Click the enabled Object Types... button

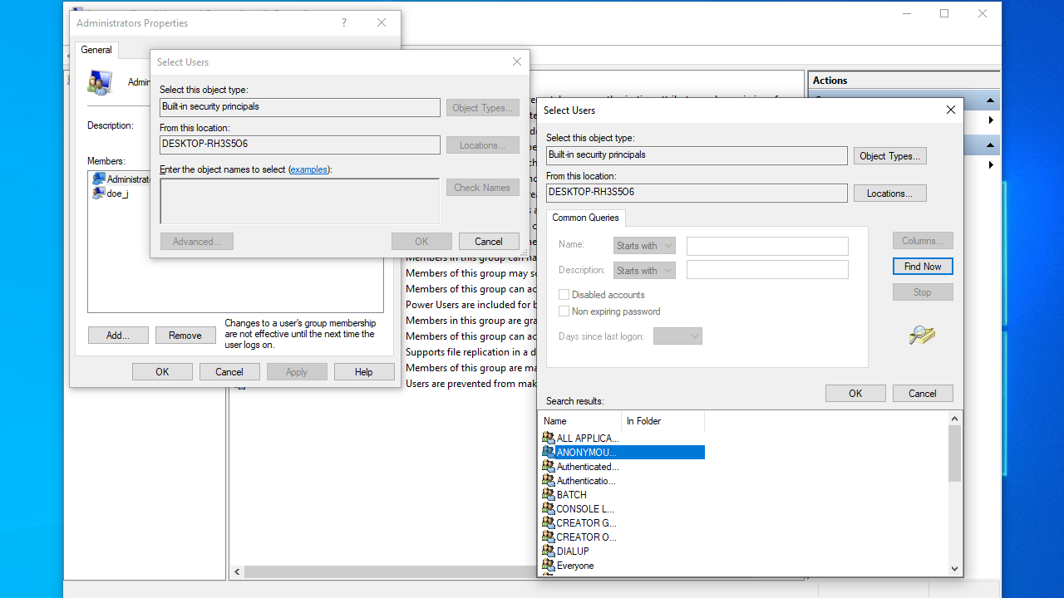click(x=889, y=156)
